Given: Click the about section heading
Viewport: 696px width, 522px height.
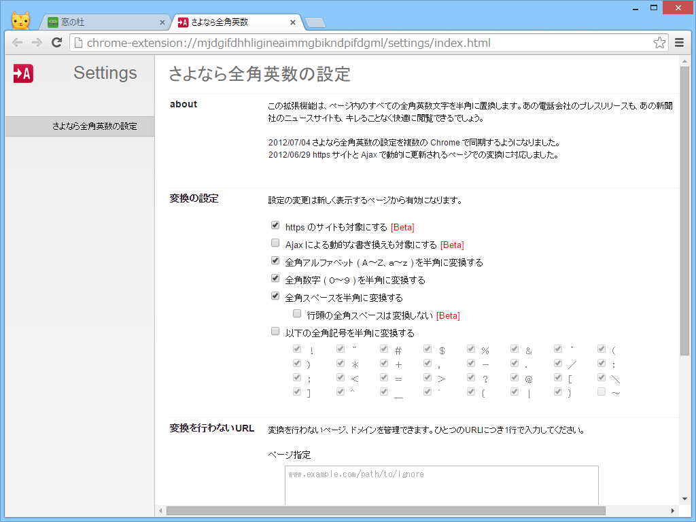Looking at the screenshot, I should (184, 104).
